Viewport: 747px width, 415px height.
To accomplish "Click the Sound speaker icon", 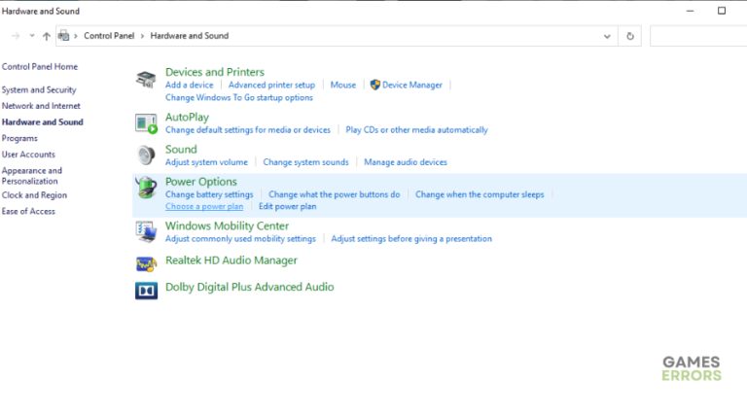I will (146, 156).
